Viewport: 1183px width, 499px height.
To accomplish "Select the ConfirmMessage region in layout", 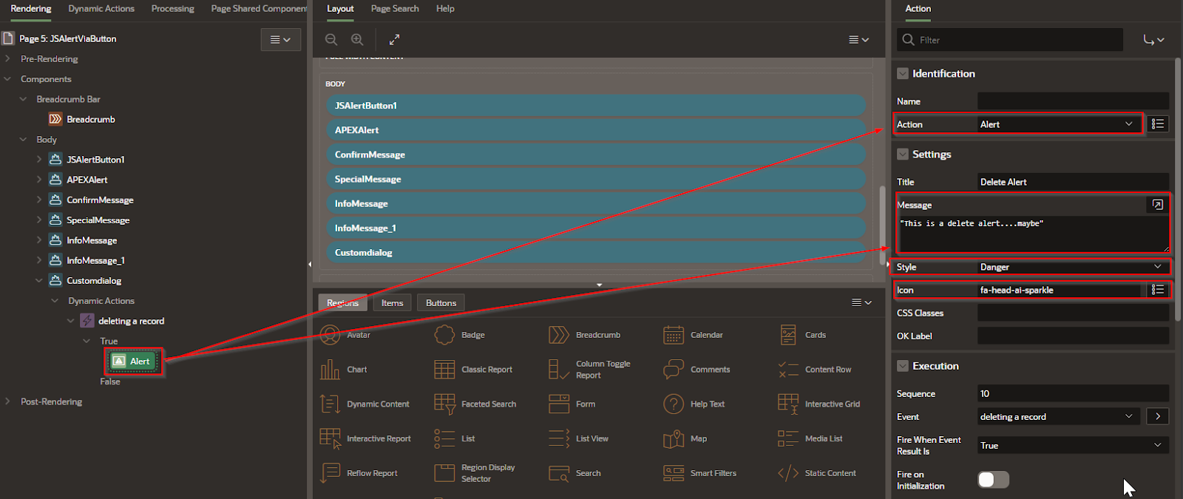I will tap(596, 155).
